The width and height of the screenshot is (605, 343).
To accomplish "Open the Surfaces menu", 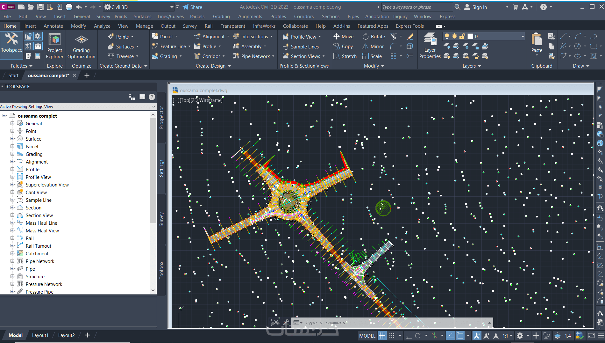I will pos(142,17).
